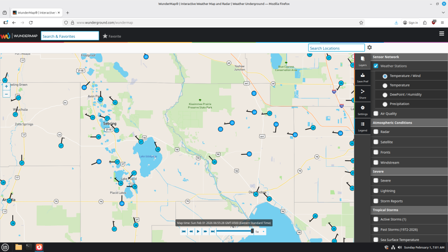
Task: Uncheck the Weather Stations checkbox
Action: (376, 66)
